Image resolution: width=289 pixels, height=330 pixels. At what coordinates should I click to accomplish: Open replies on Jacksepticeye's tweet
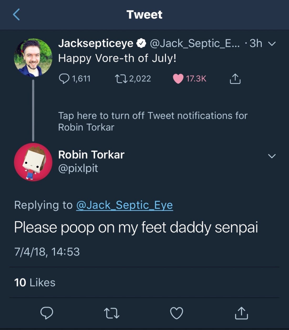pos(64,78)
